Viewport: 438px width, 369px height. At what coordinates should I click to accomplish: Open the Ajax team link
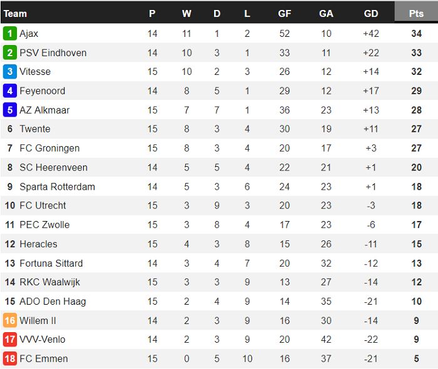29,34
